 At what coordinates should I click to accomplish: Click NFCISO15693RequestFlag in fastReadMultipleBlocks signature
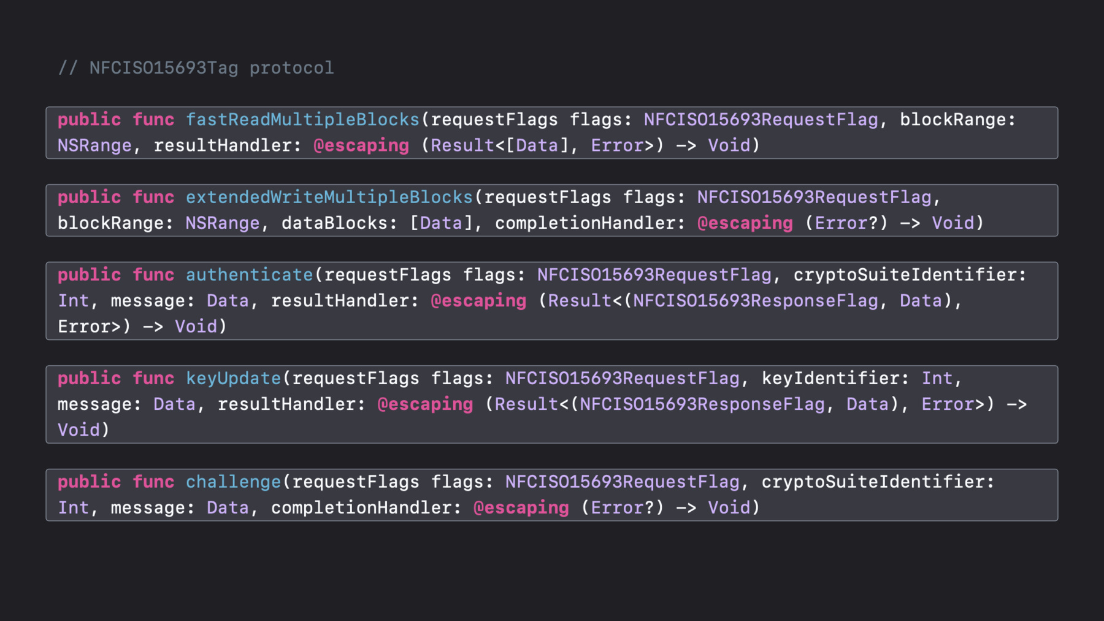click(761, 120)
